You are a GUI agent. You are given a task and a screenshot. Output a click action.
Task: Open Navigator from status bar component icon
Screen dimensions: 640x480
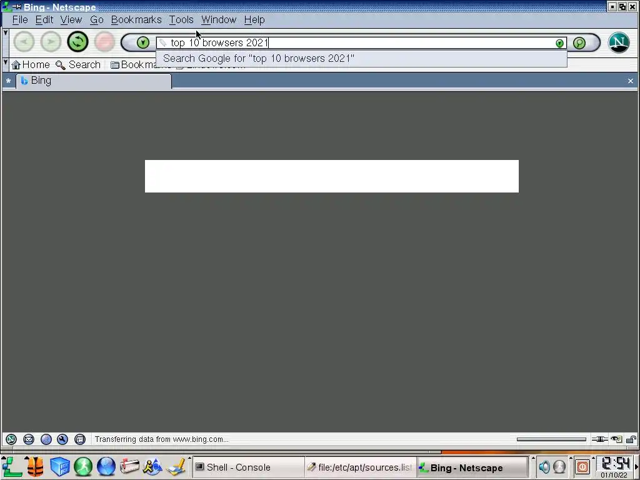click(x=11, y=439)
